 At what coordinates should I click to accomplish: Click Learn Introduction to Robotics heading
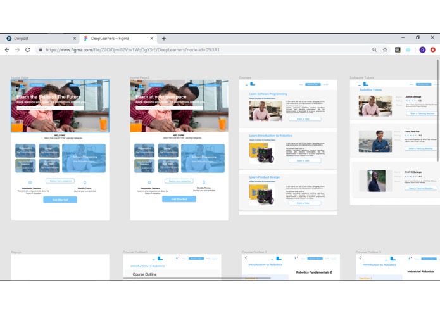click(270, 136)
